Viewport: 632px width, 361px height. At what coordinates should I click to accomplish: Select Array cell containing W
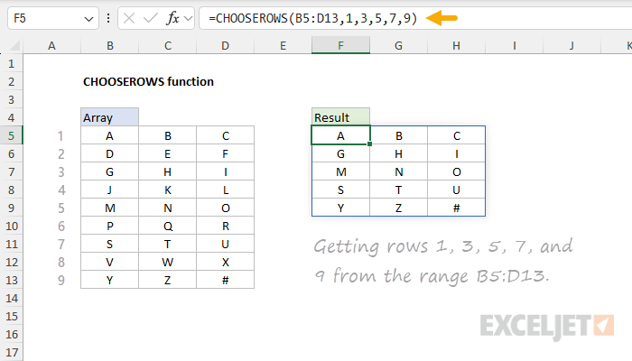168,262
